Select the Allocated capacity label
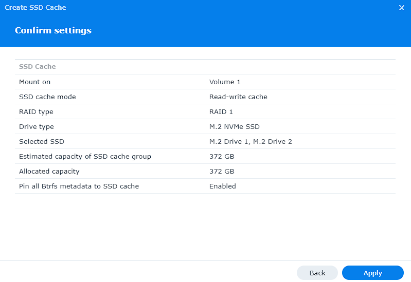 [49, 172]
